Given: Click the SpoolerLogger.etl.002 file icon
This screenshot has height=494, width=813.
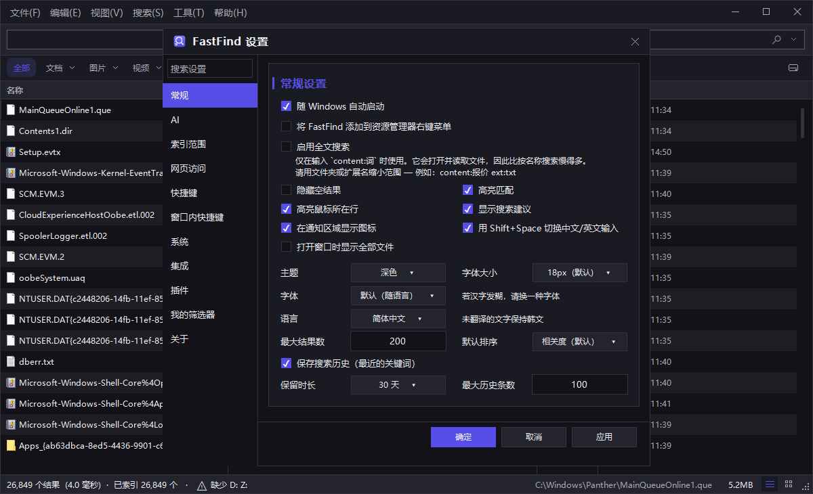Looking at the screenshot, I should point(11,235).
